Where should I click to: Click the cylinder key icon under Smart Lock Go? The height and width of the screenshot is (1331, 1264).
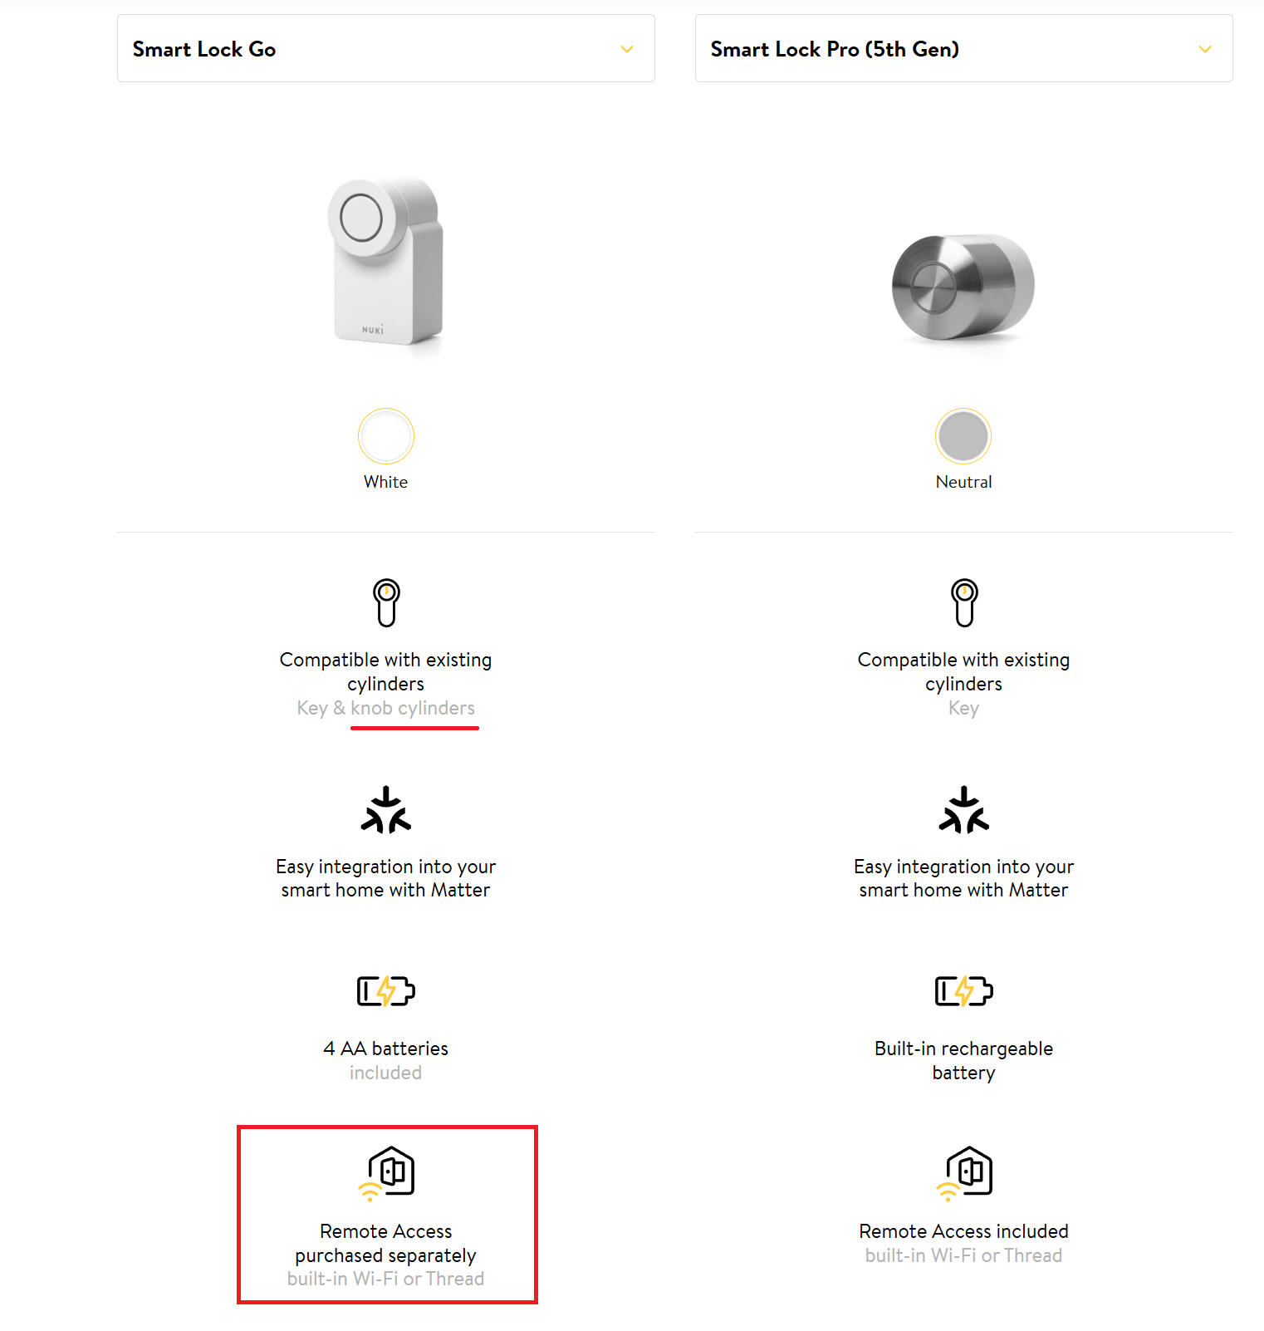[386, 602]
